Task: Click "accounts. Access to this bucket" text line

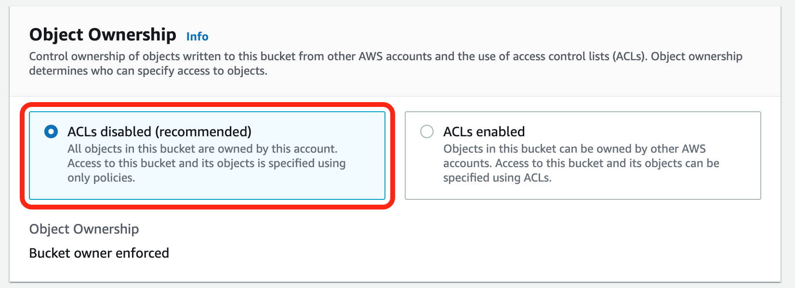Action: 581,163
